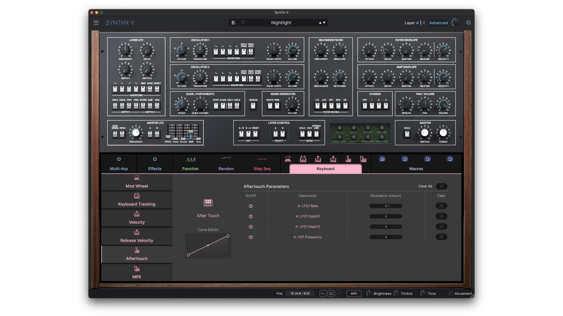Image resolution: width=563 pixels, height=316 pixels.
Task: Select Release Velocity in left sidebar
Action: pos(137,236)
